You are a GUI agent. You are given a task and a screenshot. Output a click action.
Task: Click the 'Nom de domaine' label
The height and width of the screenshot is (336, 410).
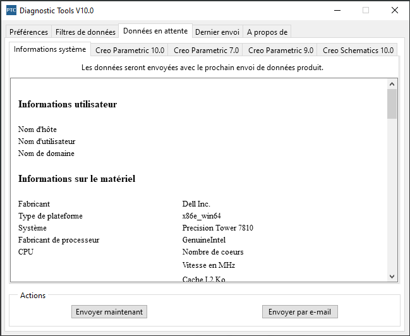[x=46, y=153]
